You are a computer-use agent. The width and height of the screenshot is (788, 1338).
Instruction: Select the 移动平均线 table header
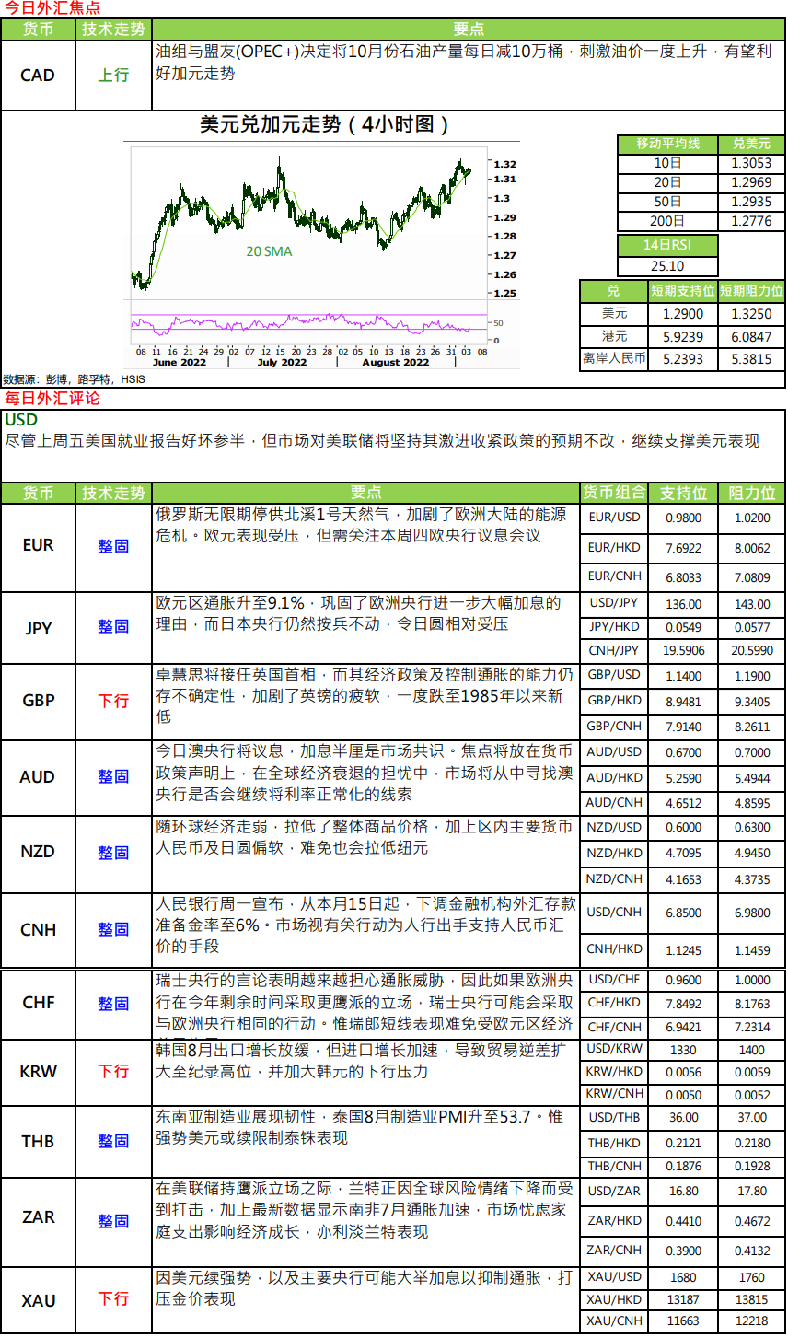[667, 145]
